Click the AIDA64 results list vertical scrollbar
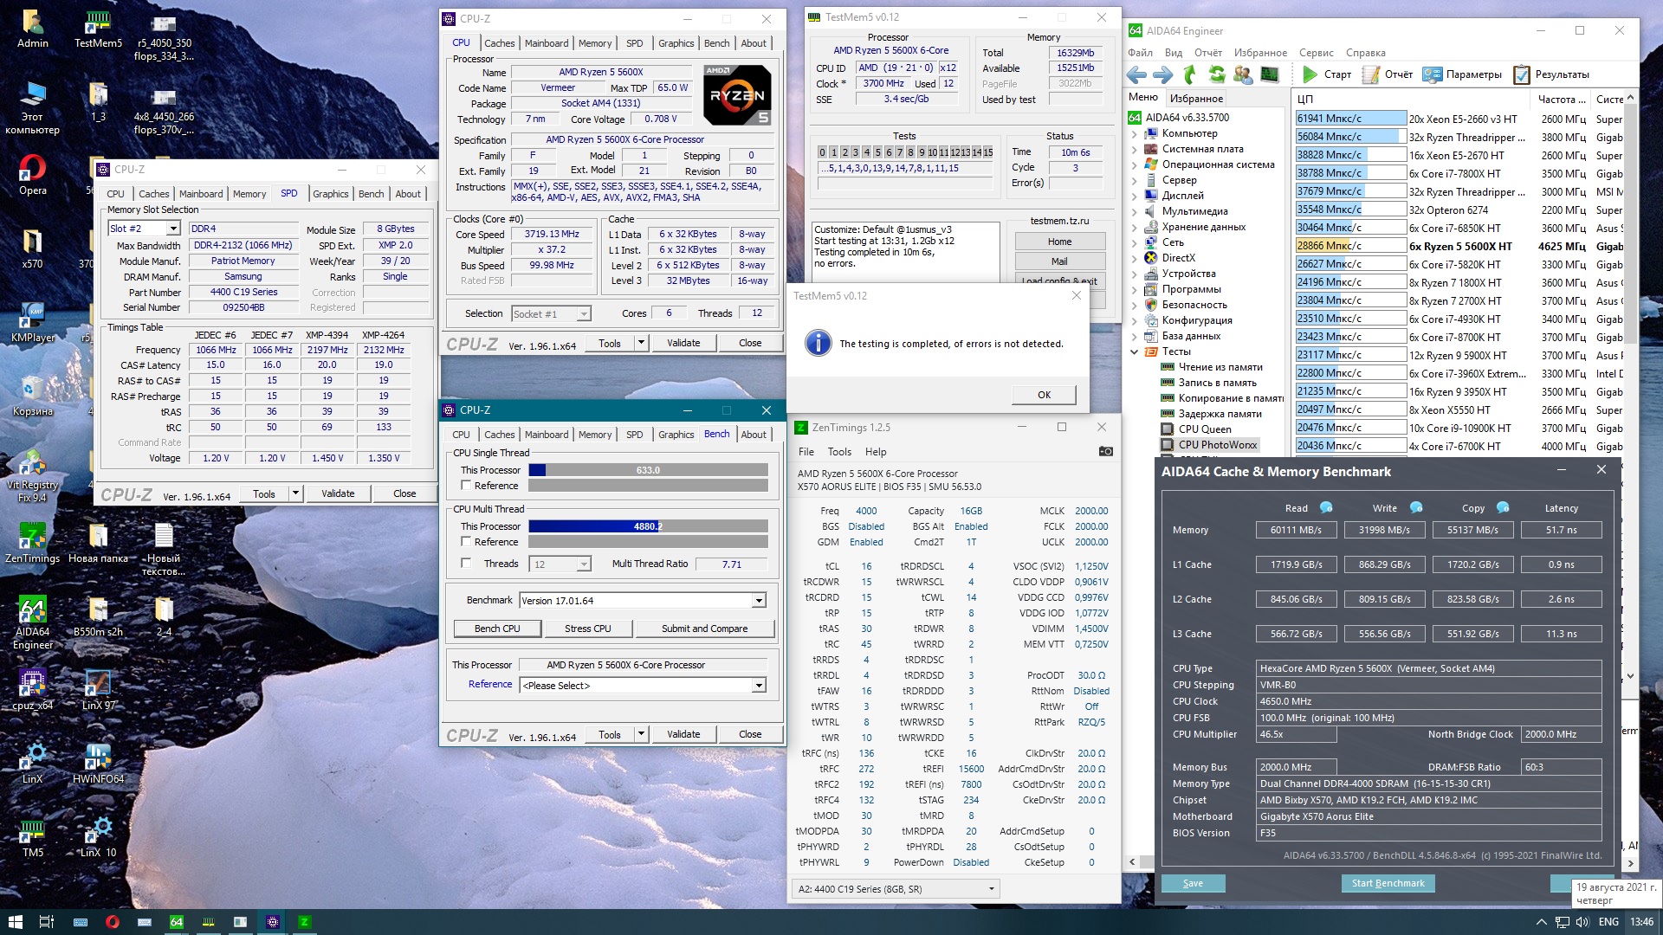Viewport: 1663px width, 935px height. point(1630,386)
